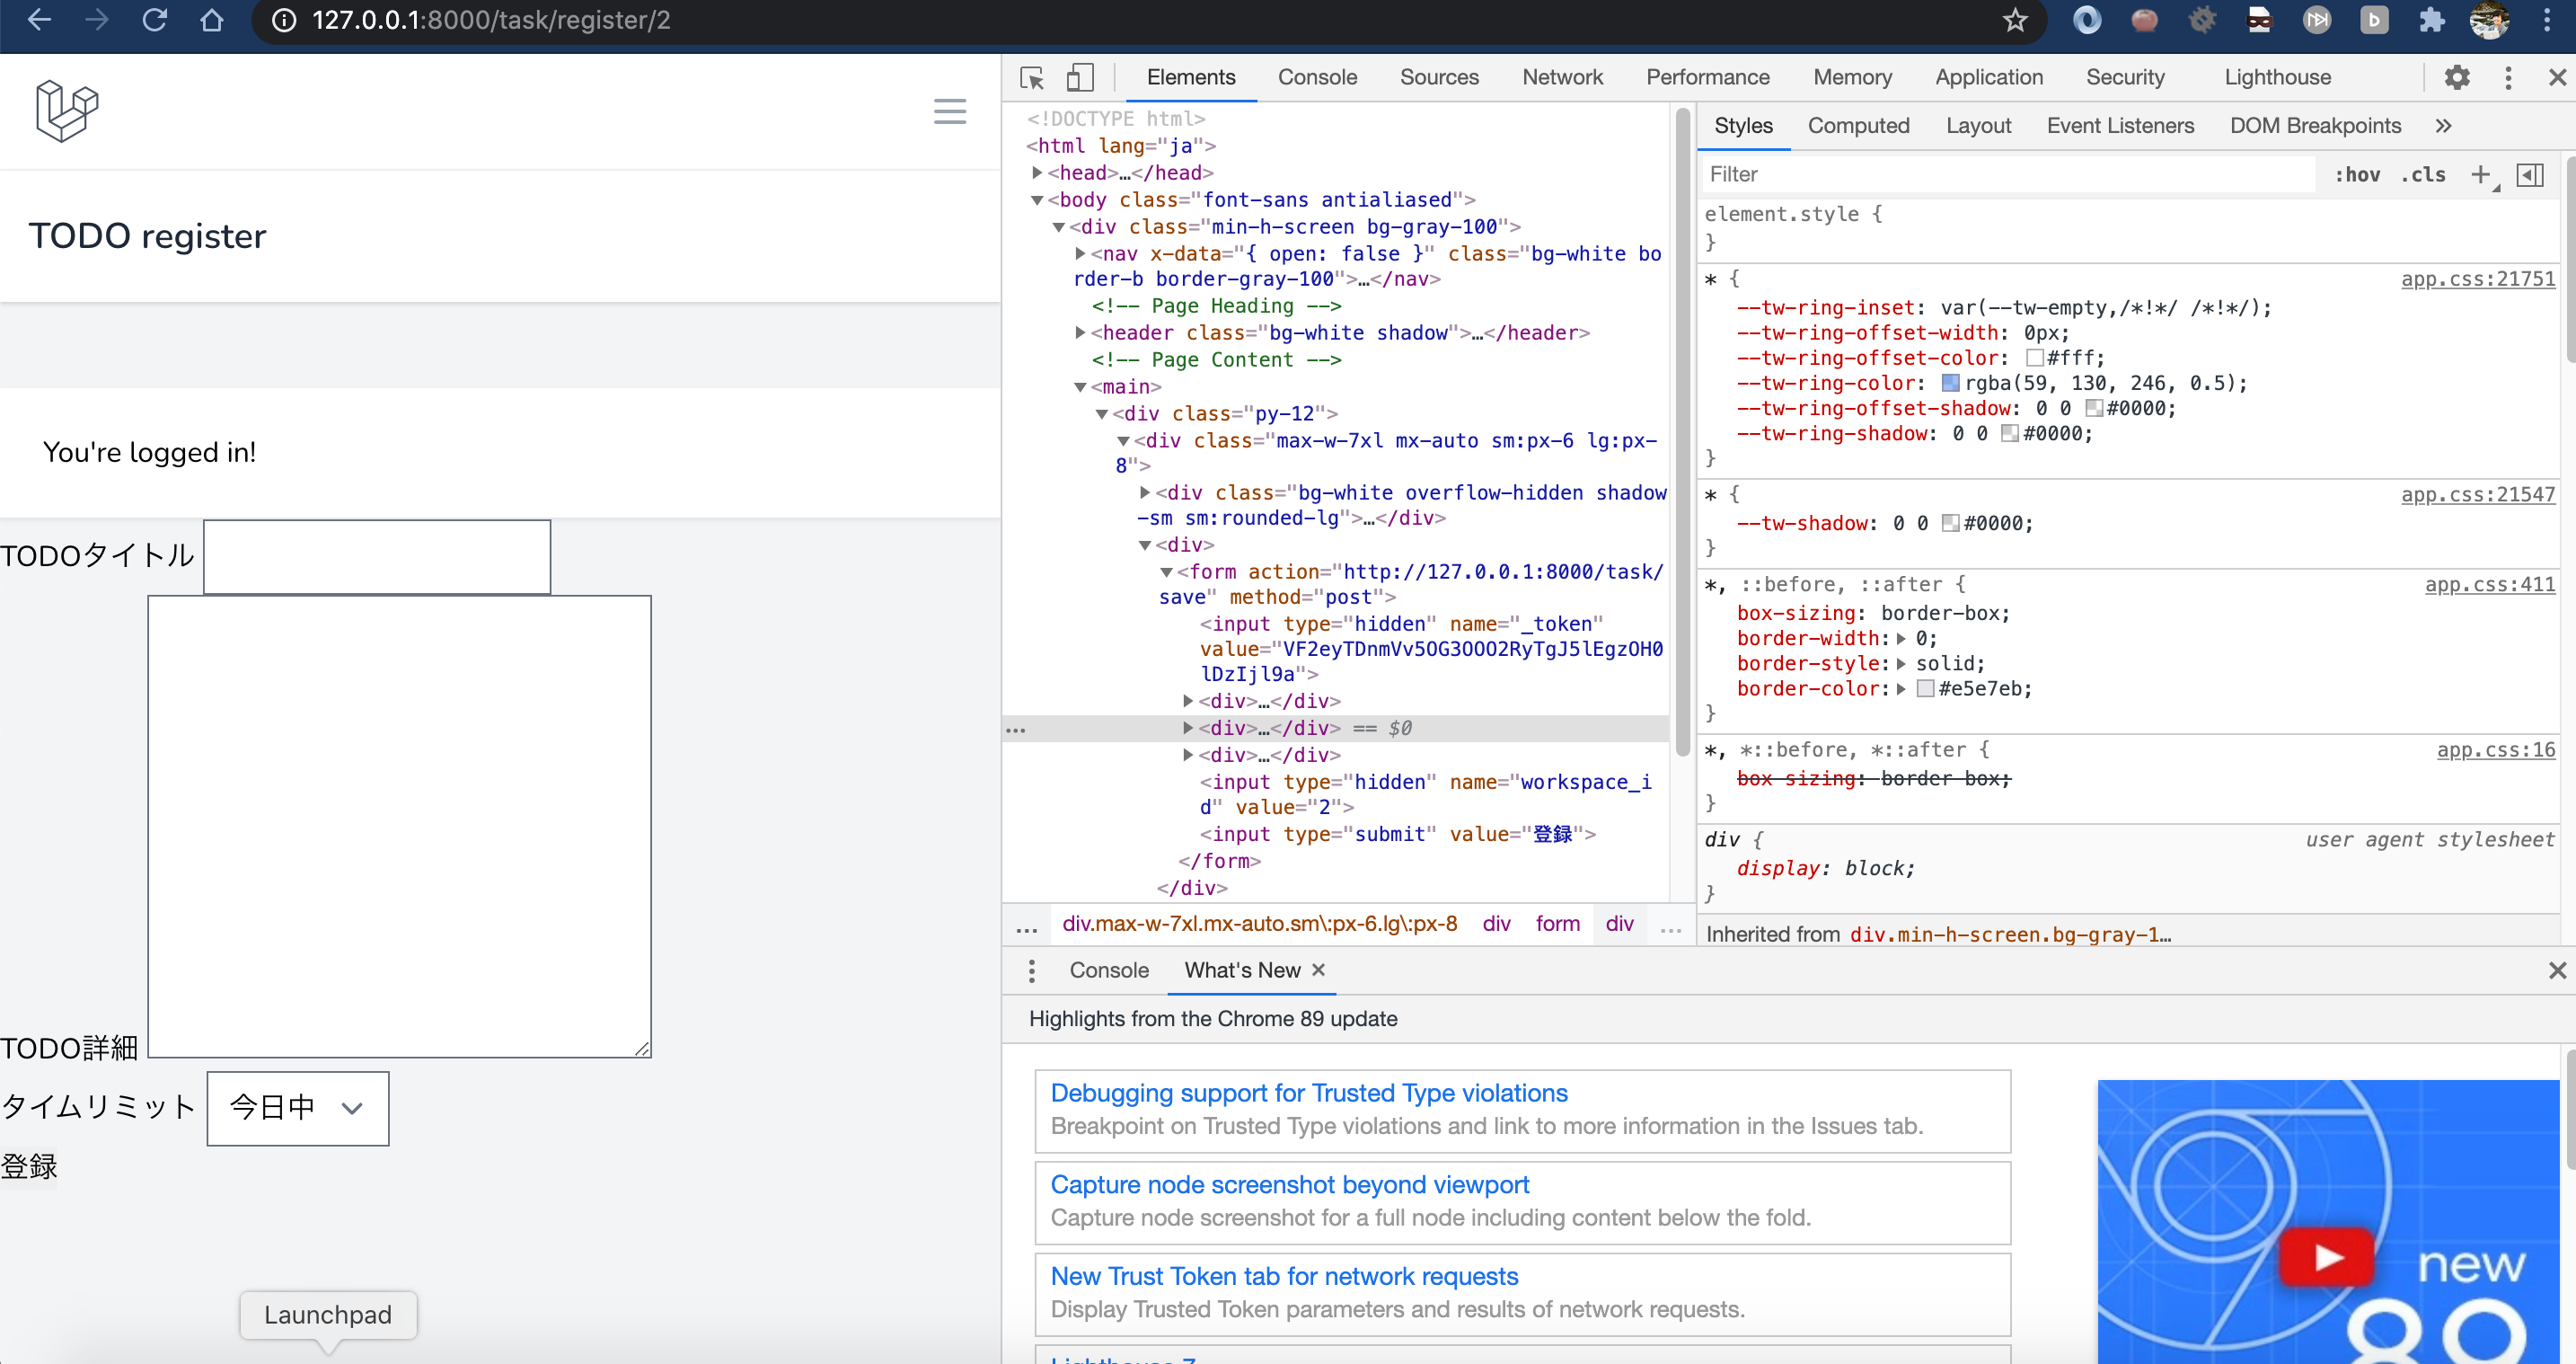Switch to the Network tab
The width and height of the screenshot is (2576, 1364).
pyautogui.click(x=1562, y=77)
